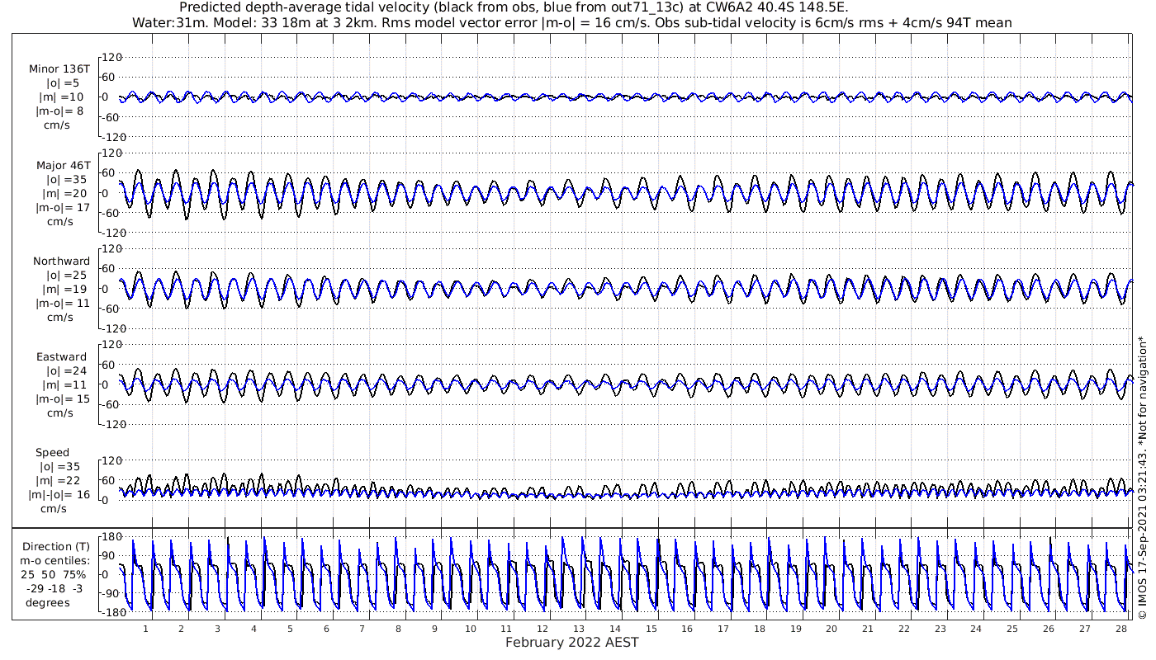
Task: Select the 'Eastward' panel label
Action: pos(62,356)
